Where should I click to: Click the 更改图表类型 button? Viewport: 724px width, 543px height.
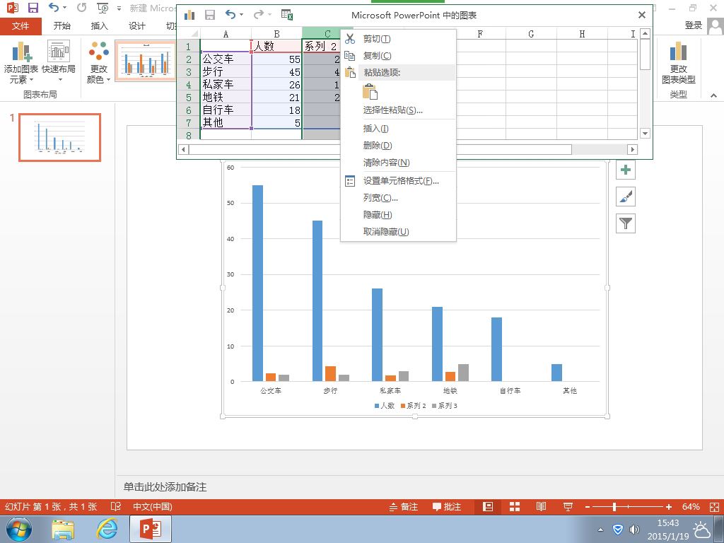pos(678,62)
